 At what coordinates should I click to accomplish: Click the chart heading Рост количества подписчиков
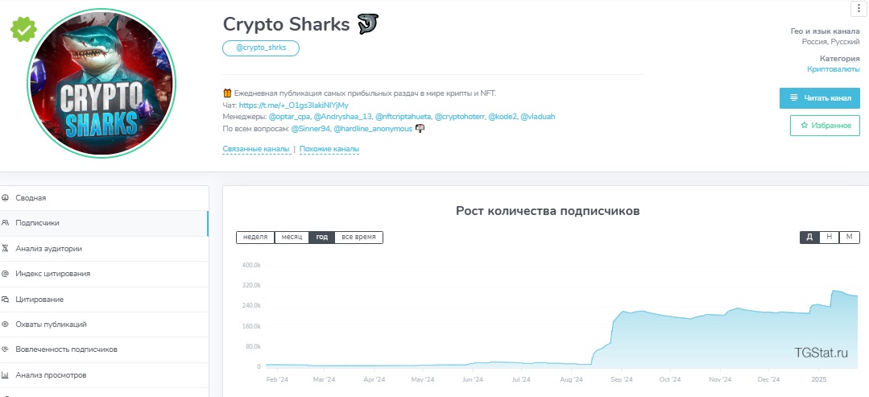coord(548,211)
